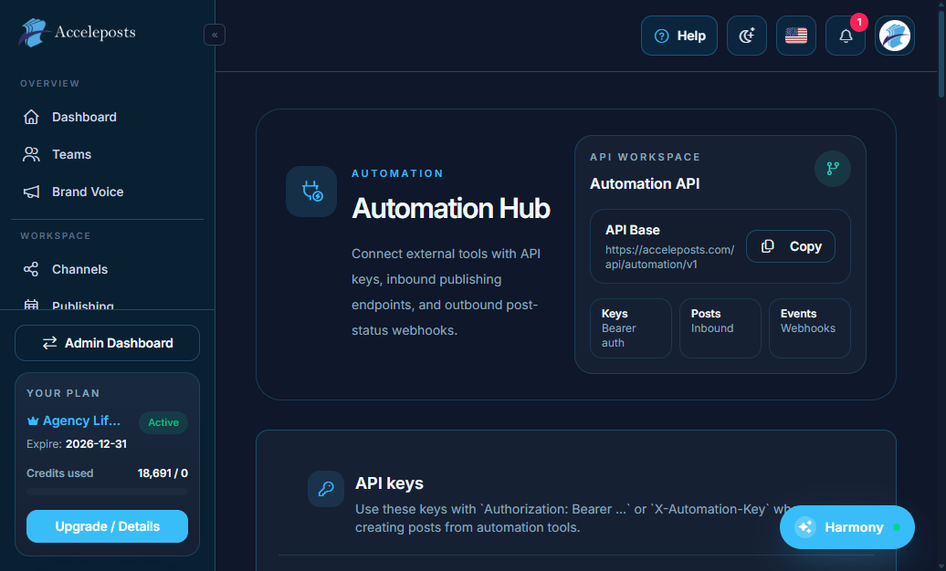Screen dimensions: 946x571
Task: Go to Dashboard in the sidebar
Action: pyautogui.click(x=108, y=117)
